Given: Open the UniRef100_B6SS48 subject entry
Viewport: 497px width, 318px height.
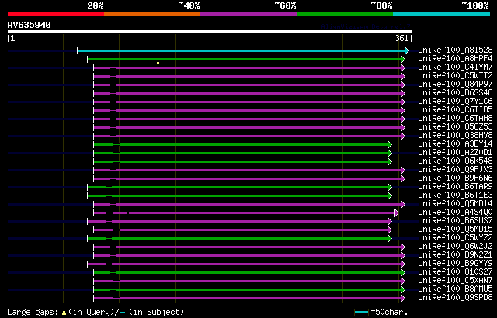Looking at the screenshot, I should [x=455, y=93].
